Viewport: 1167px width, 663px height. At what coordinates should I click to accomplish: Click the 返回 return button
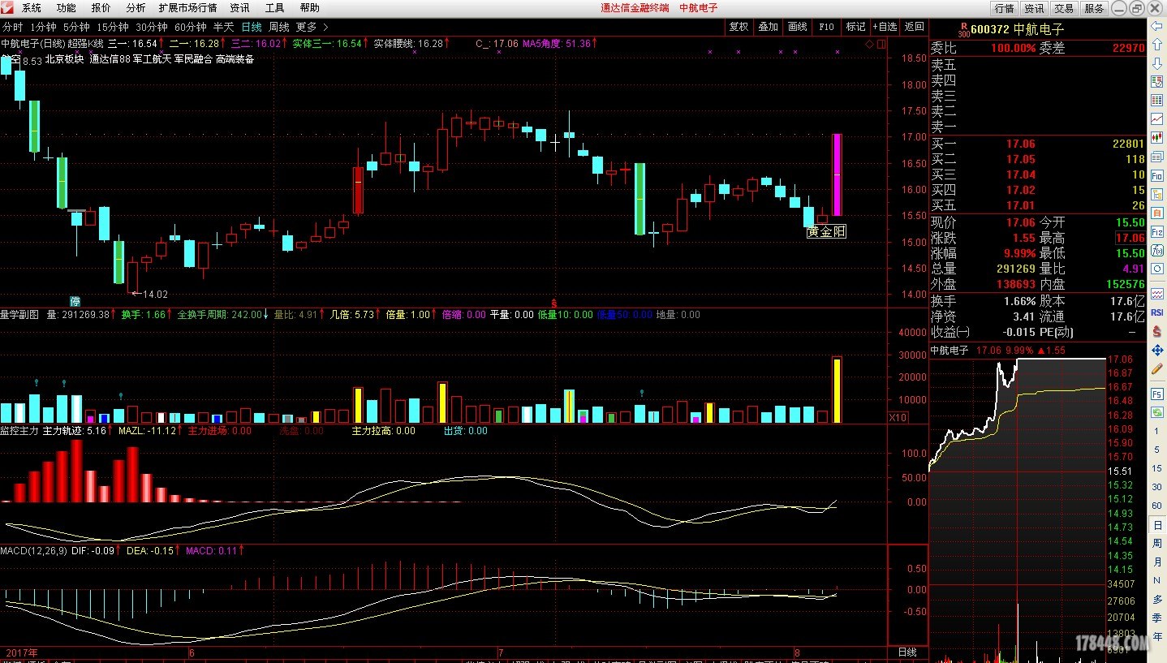coord(914,27)
